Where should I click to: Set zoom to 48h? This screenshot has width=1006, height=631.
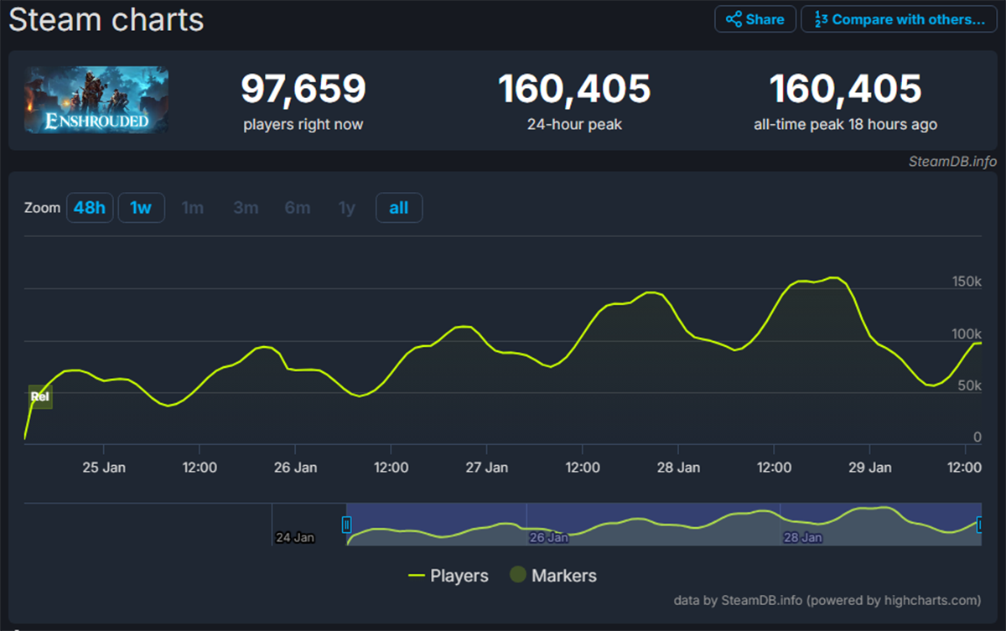tap(89, 208)
